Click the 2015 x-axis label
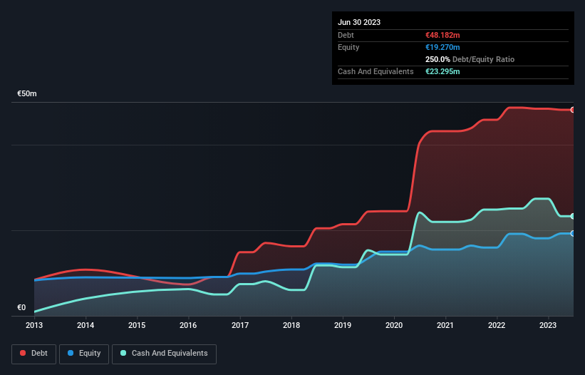Screen dimensions: 585x375 137,325
